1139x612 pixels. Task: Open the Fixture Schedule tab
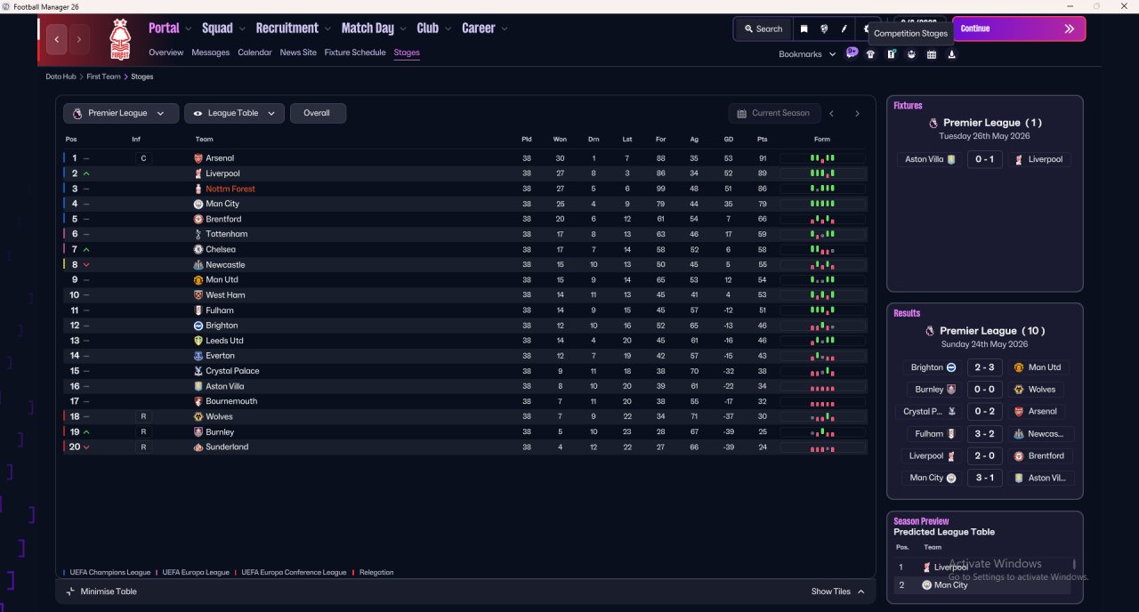point(355,52)
